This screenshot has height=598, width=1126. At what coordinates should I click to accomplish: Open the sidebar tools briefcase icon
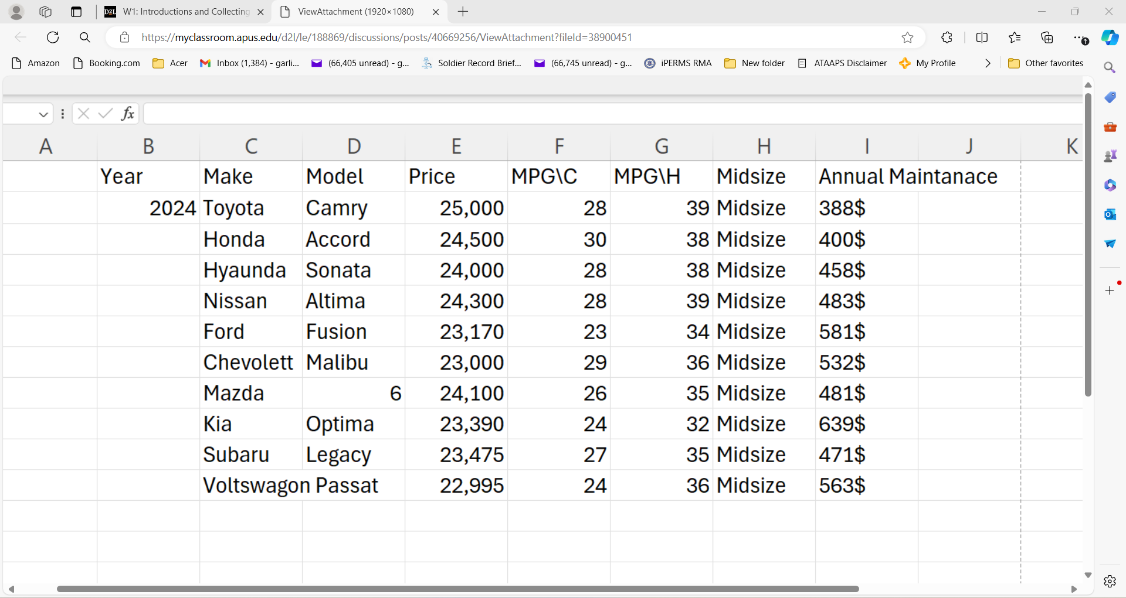coord(1110,127)
